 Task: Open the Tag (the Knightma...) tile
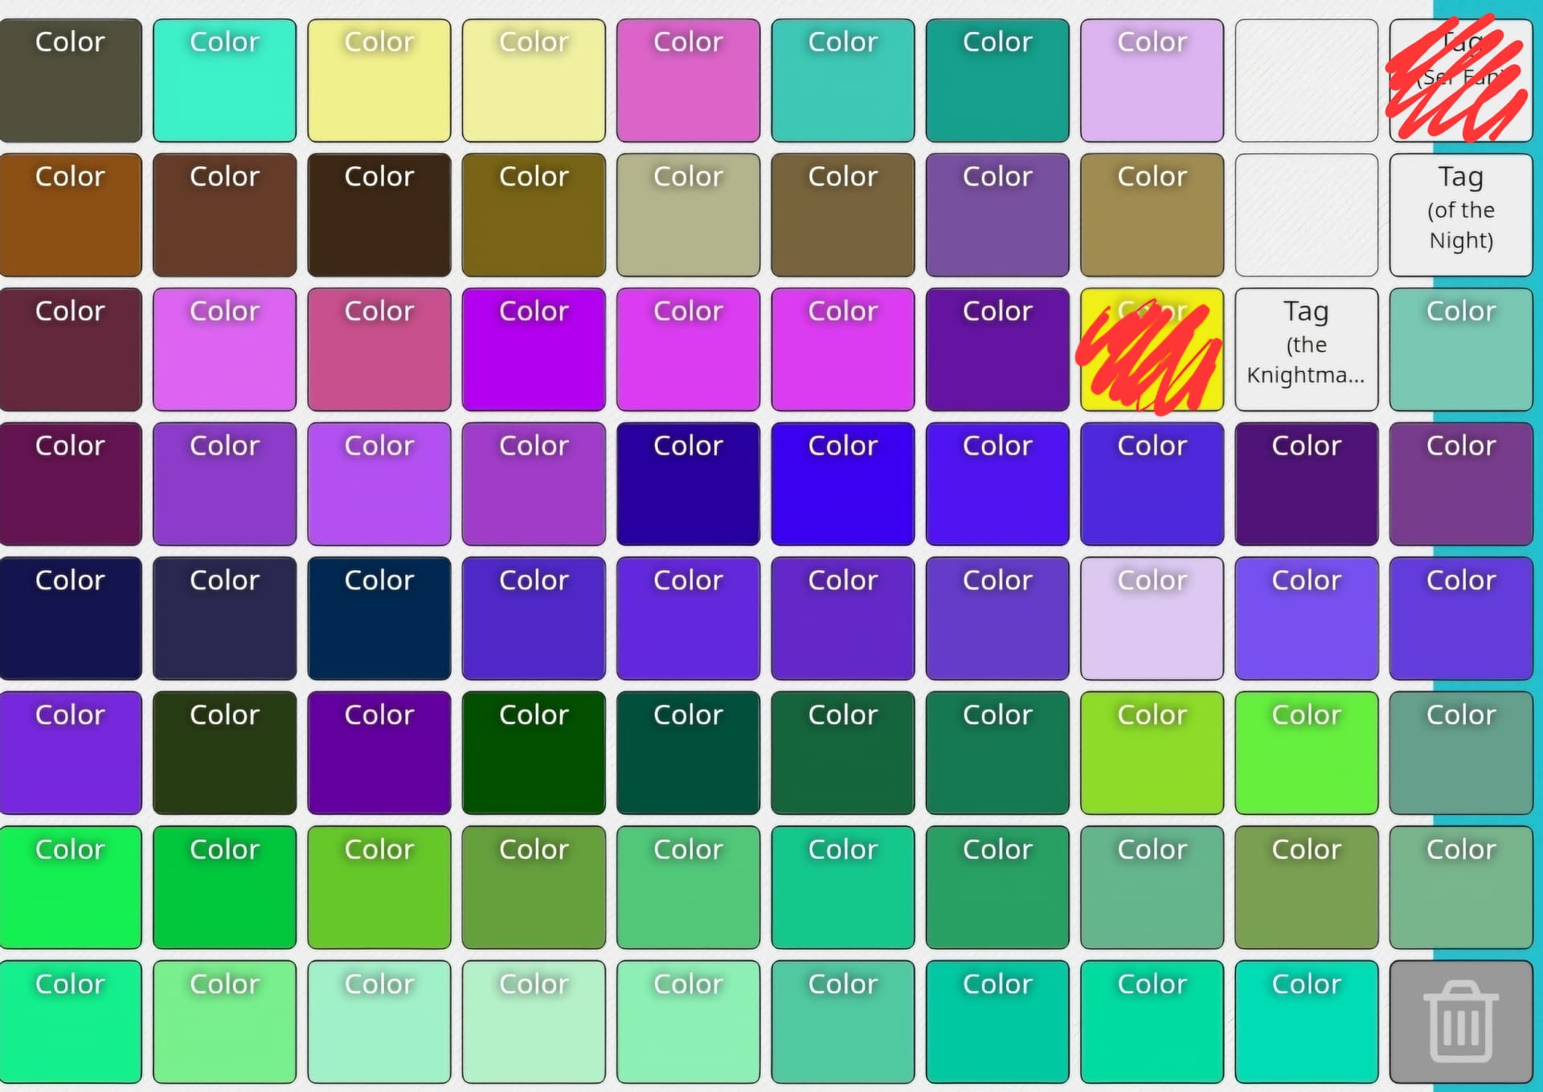pyautogui.click(x=1306, y=350)
